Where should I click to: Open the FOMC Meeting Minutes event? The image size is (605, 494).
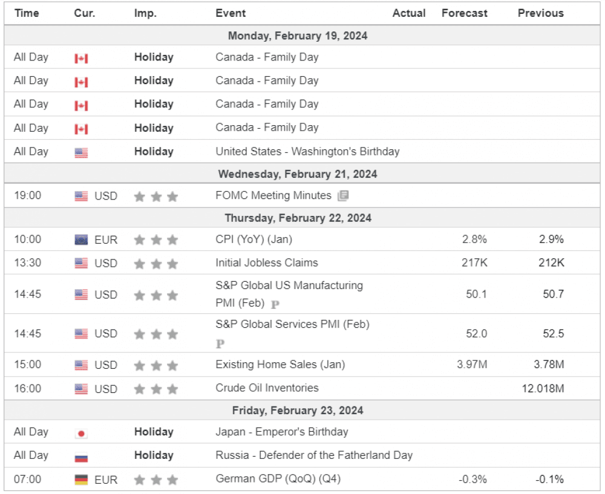pos(273,195)
